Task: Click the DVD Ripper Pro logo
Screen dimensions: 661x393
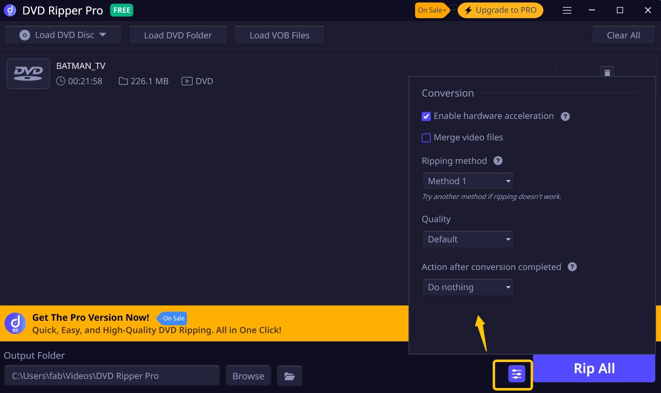Action: [x=9, y=10]
